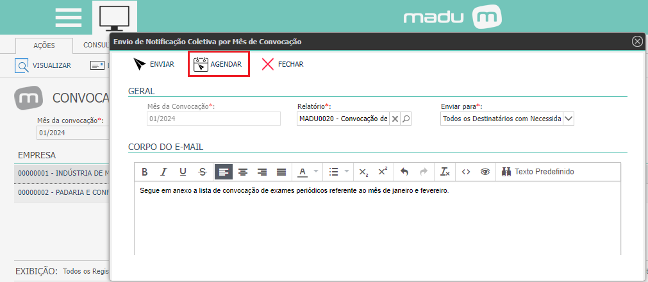
Task: Open source code view
Action: tap(466, 172)
